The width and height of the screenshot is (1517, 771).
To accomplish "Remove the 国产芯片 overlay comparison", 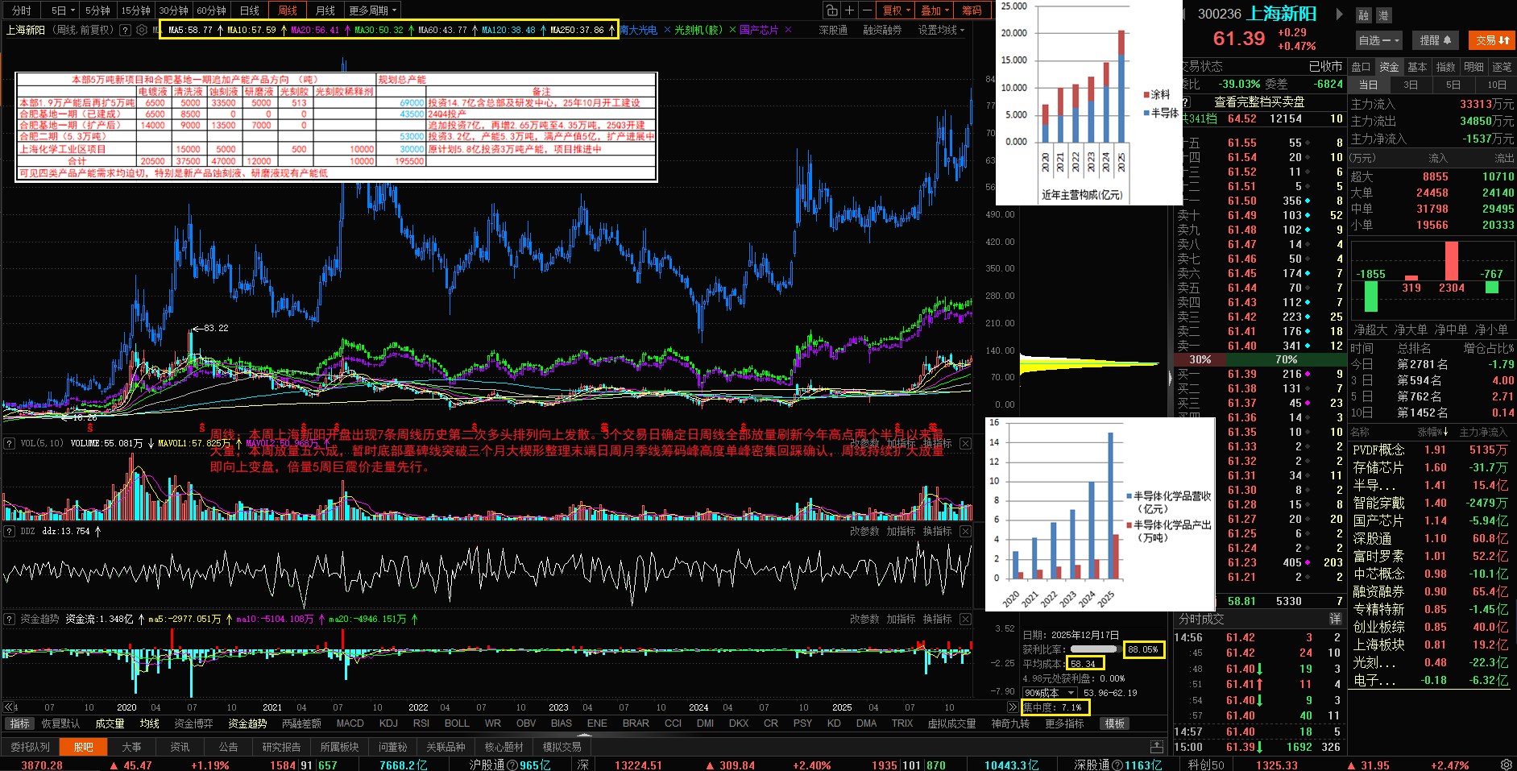I will click(788, 30).
